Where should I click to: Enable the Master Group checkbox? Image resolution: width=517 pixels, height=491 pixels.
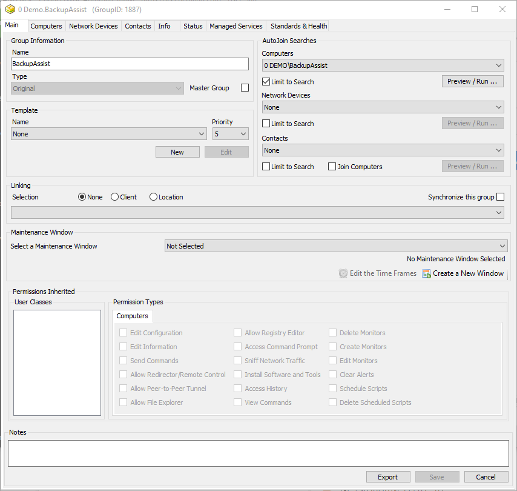click(245, 88)
